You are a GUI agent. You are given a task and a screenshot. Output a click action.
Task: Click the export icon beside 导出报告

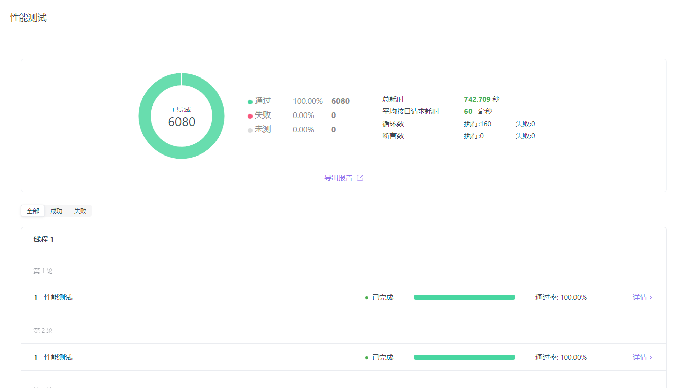(360, 178)
